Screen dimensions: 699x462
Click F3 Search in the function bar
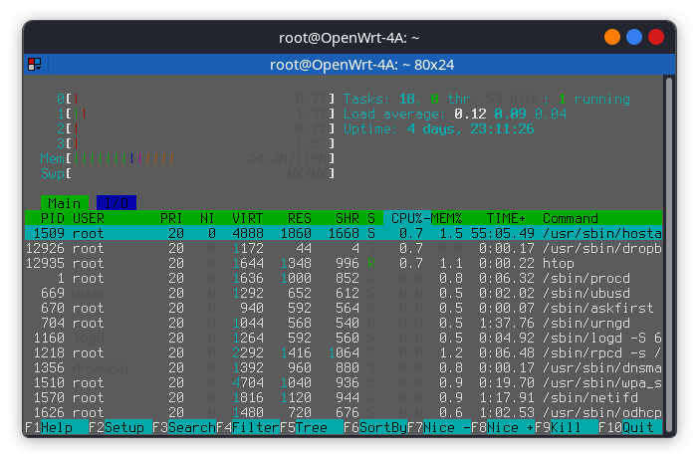tap(184, 427)
